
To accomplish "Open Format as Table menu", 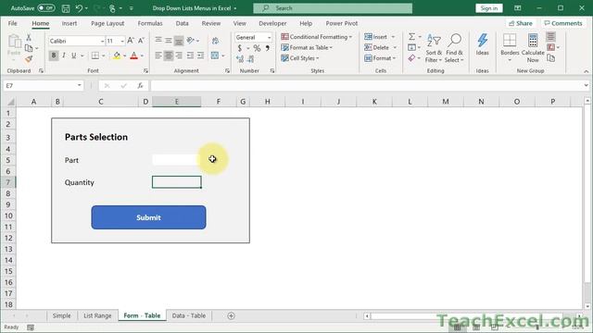I will (307, 47).
